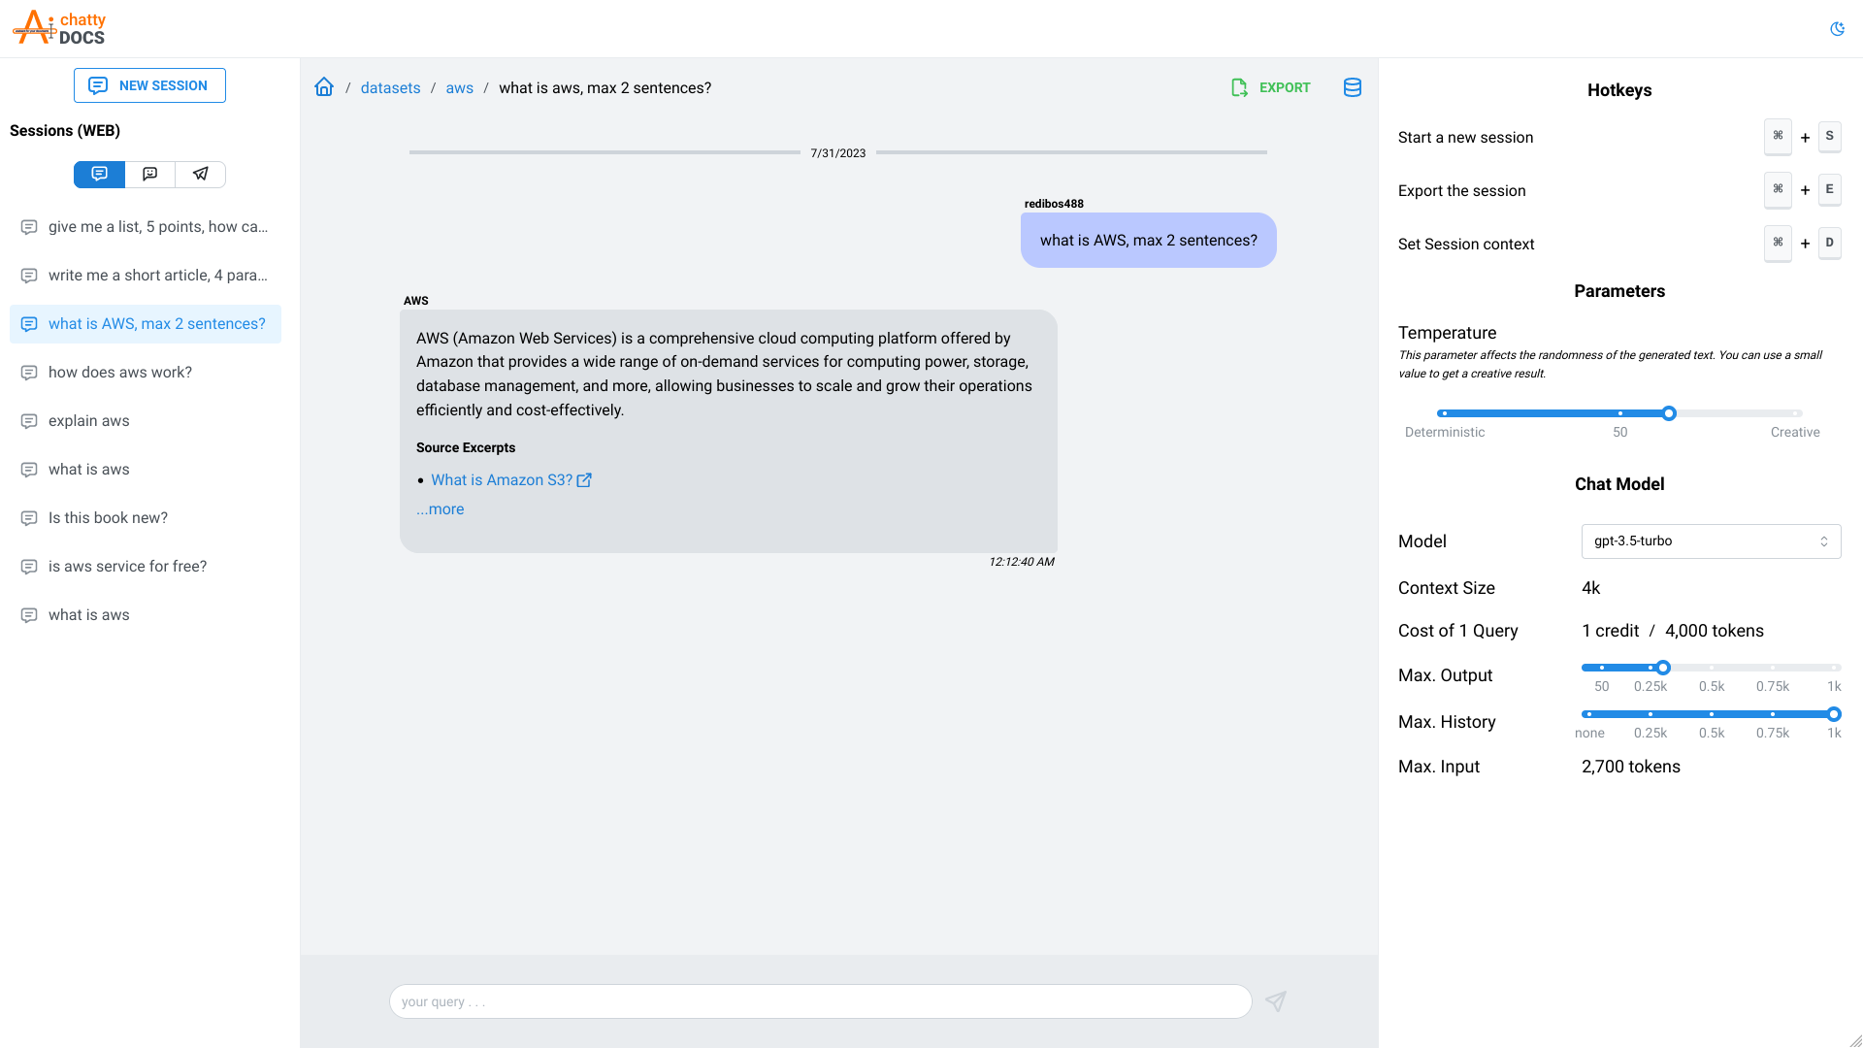Click the send query paper plane icon
Viewport: 1863px width, 1048px height.
[1276, 1001]
